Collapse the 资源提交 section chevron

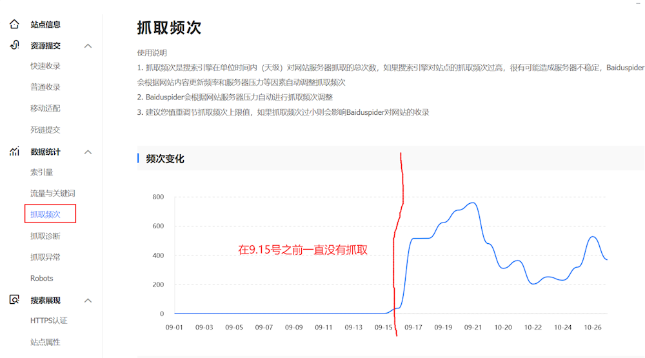pos(88,46)
